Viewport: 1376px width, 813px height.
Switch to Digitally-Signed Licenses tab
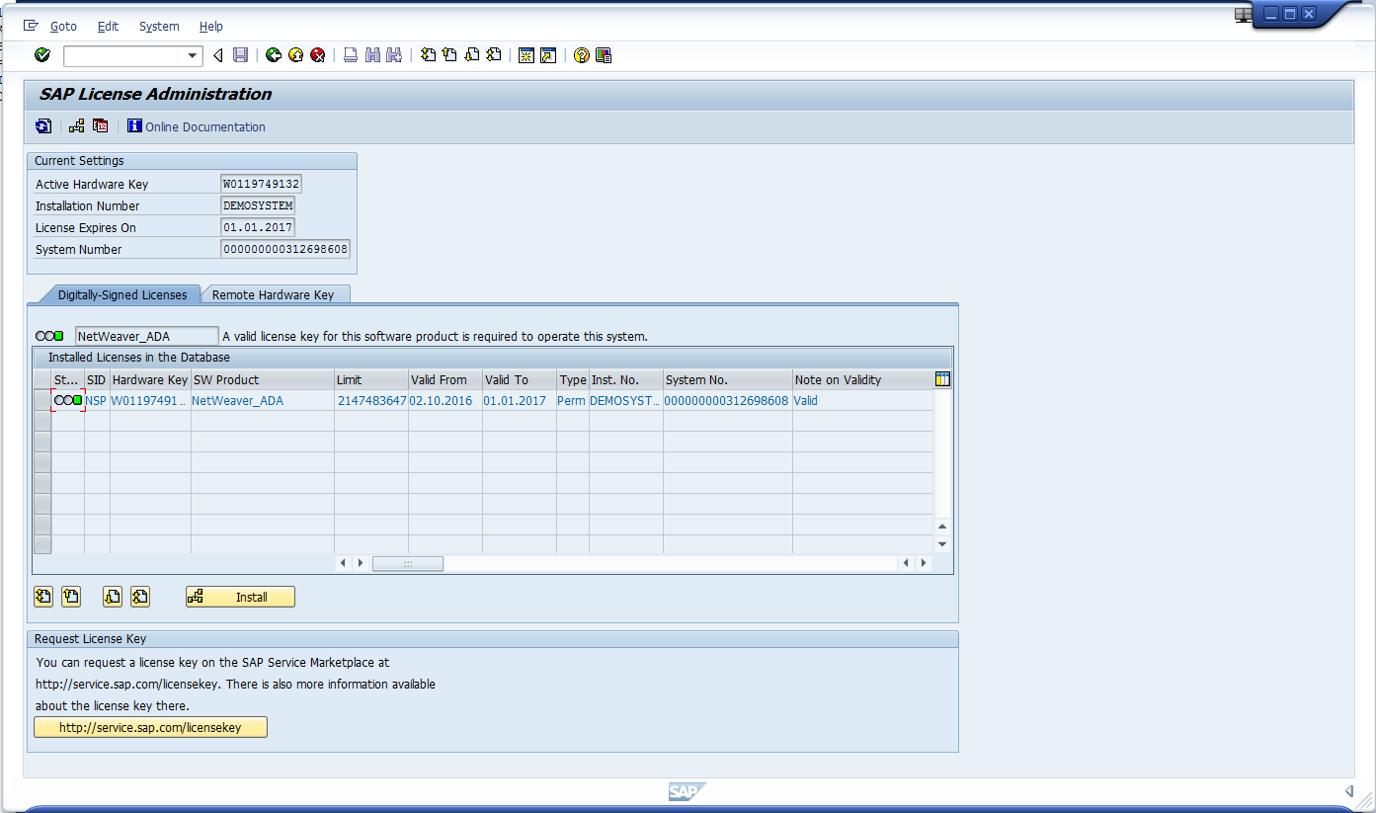coord(121,294)
